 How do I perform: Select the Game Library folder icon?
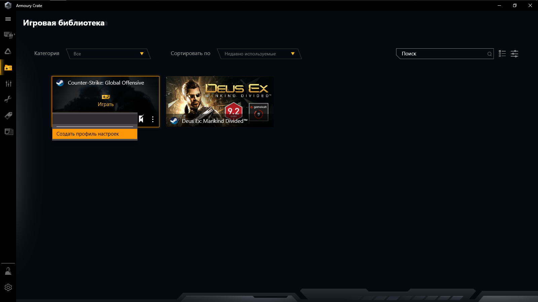click(8, 68)
